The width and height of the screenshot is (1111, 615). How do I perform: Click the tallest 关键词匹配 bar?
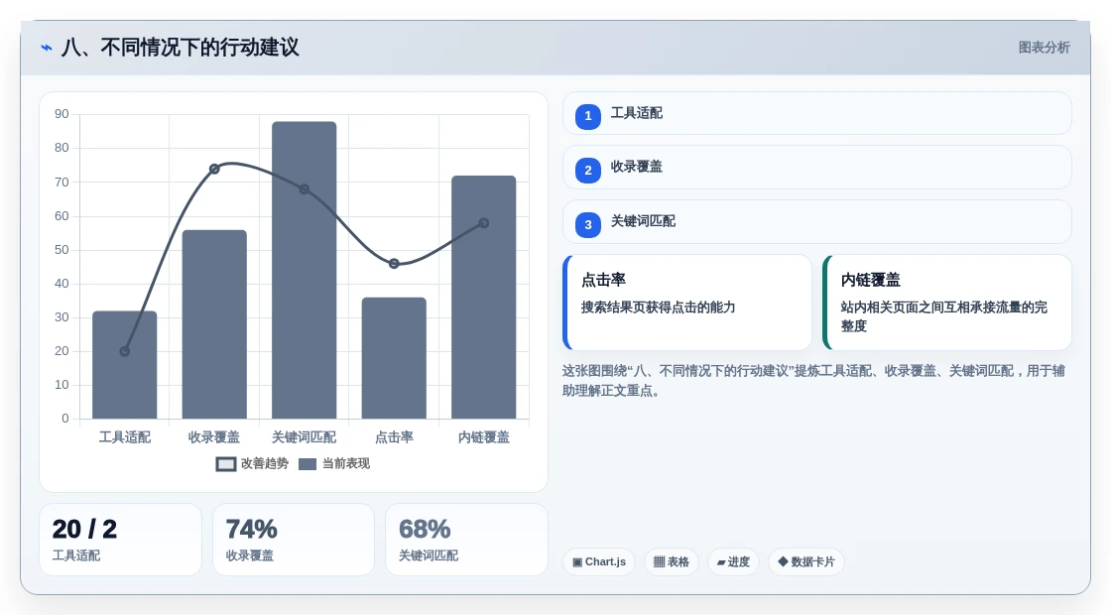304,270
